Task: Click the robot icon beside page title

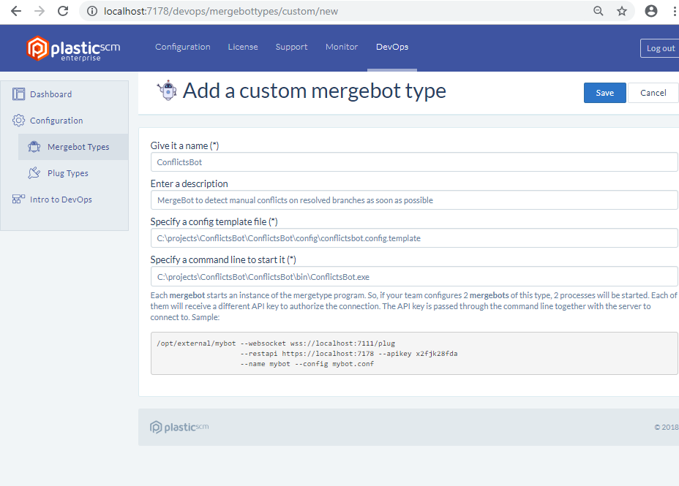Action: click(168, 91)
